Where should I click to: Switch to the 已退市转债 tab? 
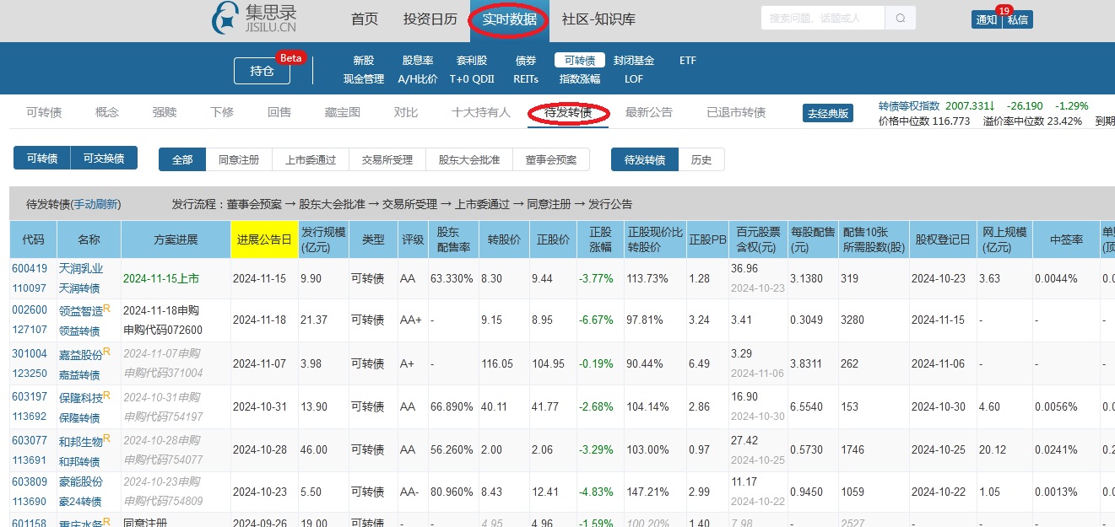(x=736, y=112)
